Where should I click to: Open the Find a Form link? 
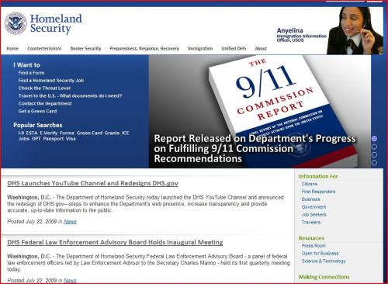[31, 73]
